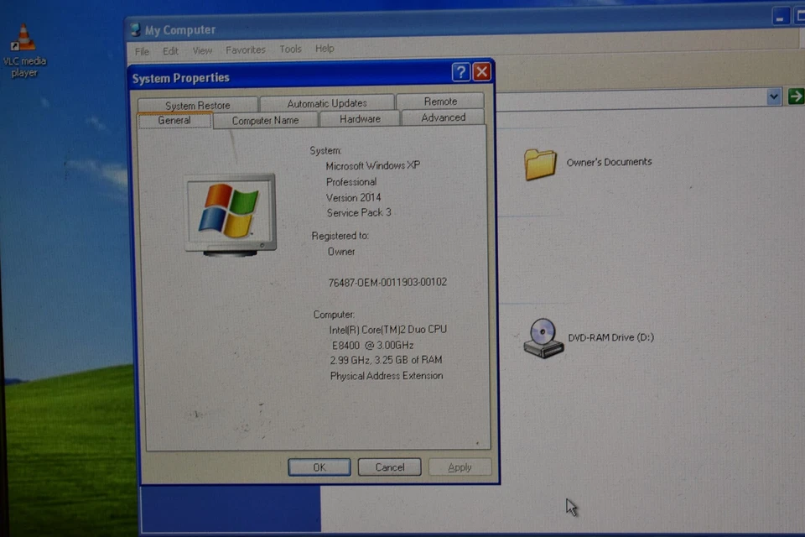The width and height of the screenshot is (805, 537).
Task: Open the Remote tab
Action: click(440, 101)
